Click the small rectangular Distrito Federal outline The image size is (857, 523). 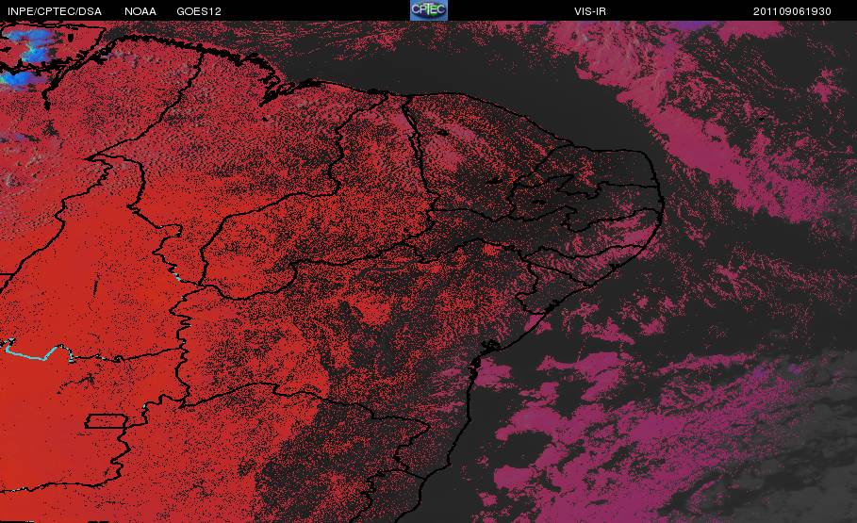point(106,421)
